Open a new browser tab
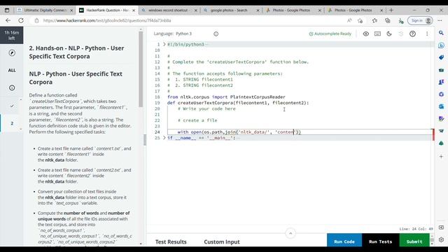Viewport: 448px width, 252px height. pos(391,10)
